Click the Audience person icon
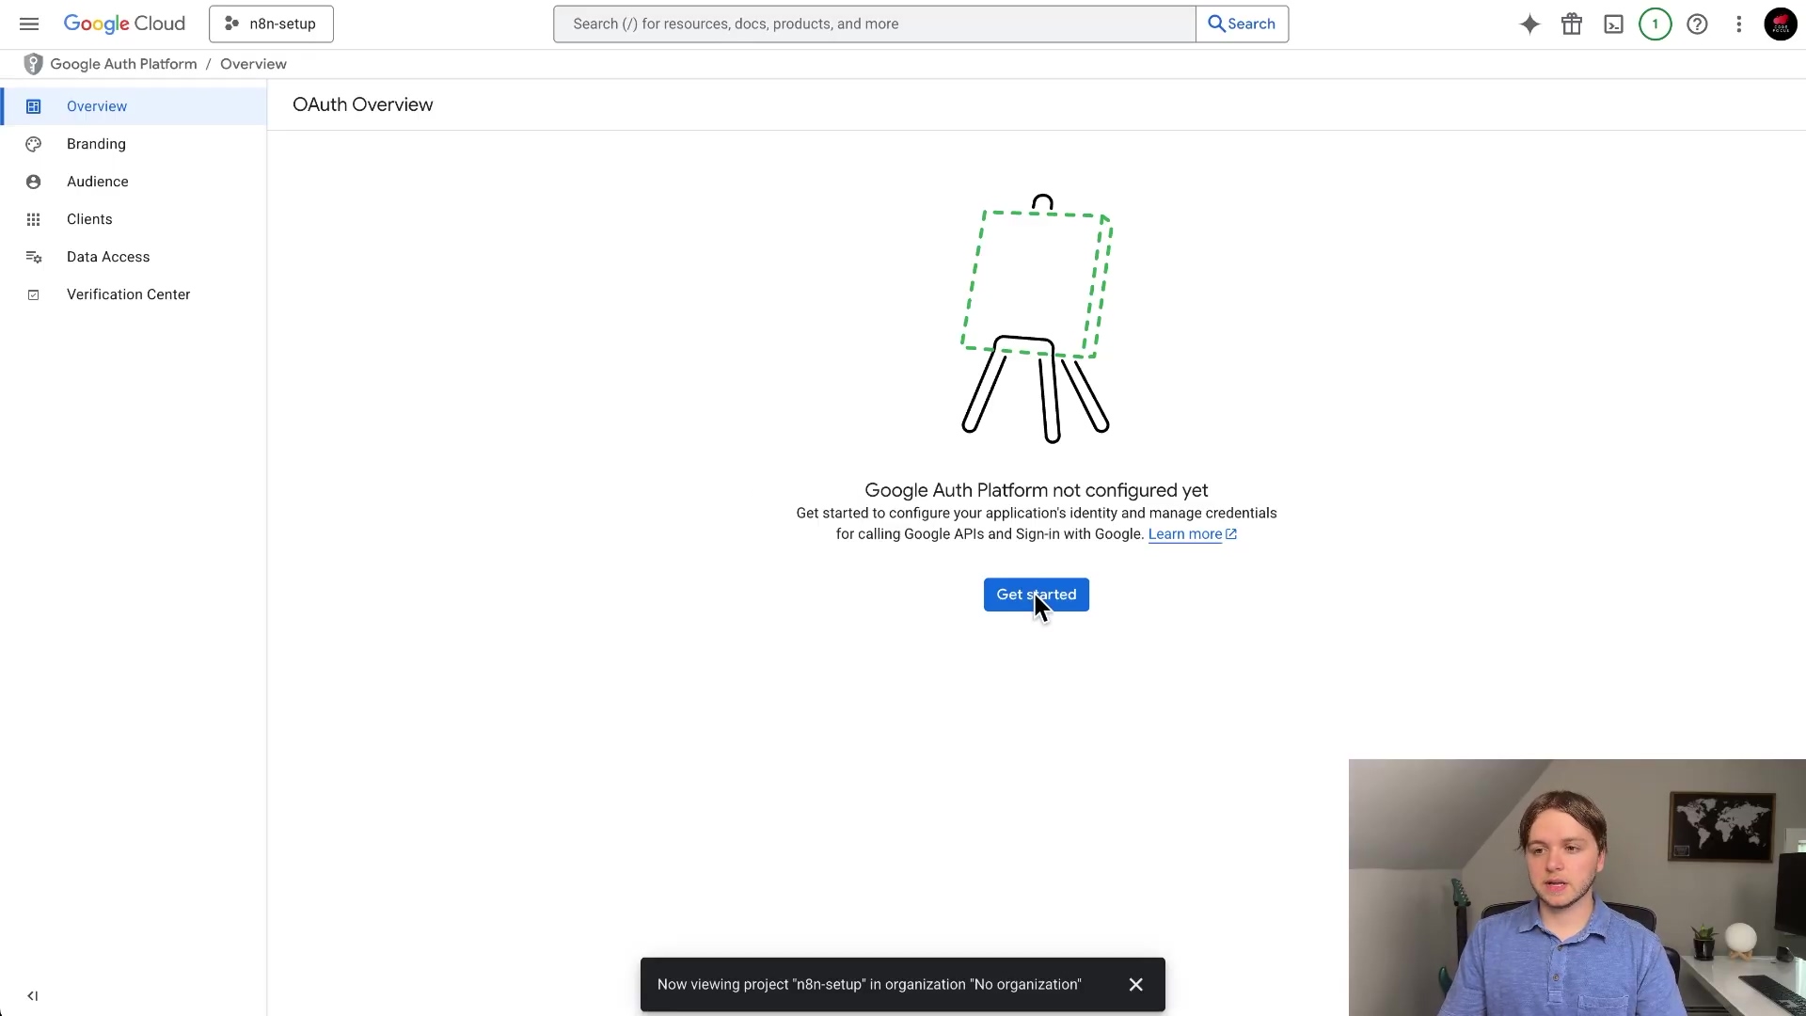This screenshot has width=1806, height=1016. [34, 182]
